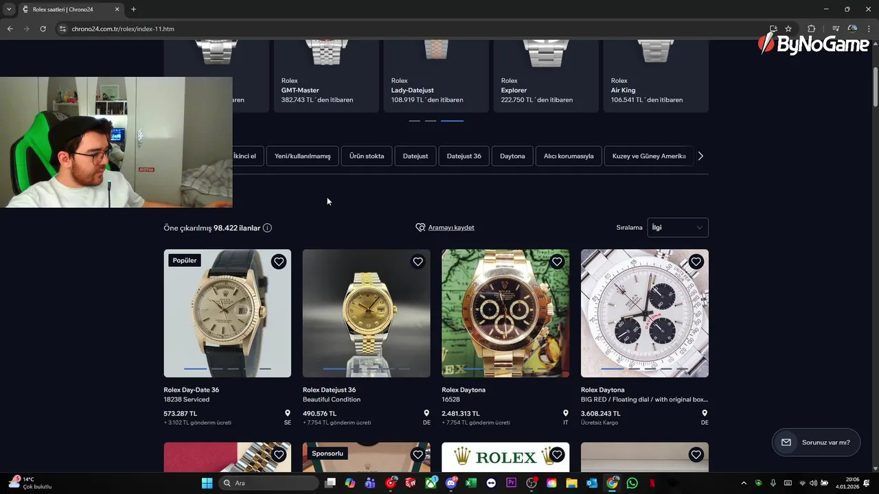Image resolution: width=879 pixels, height=494 pixels.
Task: Favorite the listing with the ROLEX crown logo image
Action: click(x=557, y=454)
